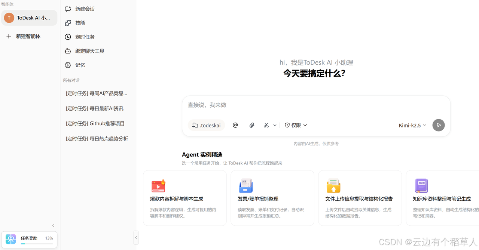Click the shield icon beside 权限
This screenshot has width=479, height=250.
click(x=287, y=125)
